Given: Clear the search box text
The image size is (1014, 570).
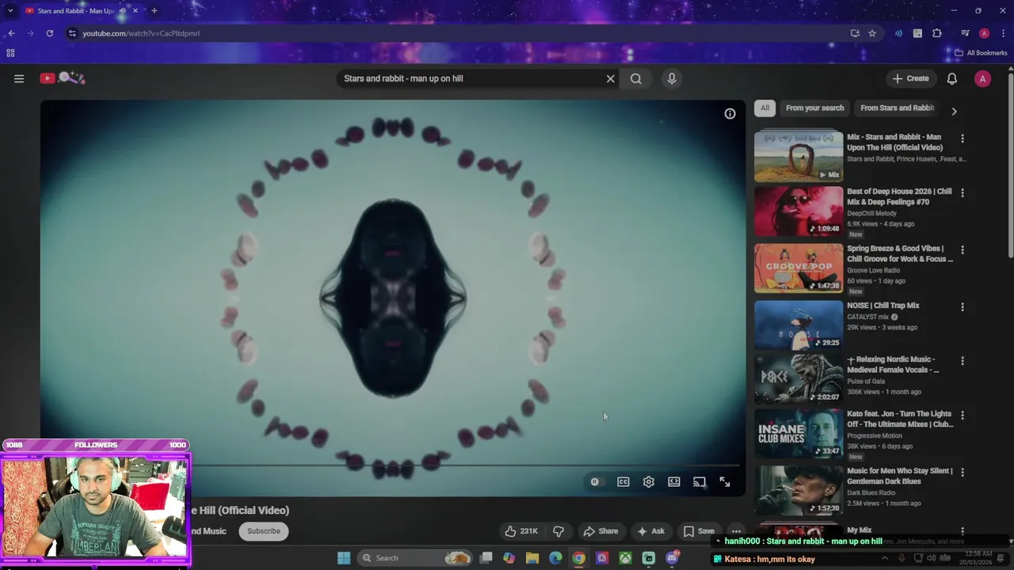Looking at the screenshot, I should point(610,78).
